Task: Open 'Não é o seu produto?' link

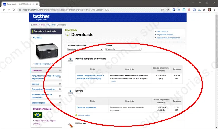Action: [x=43, y=64]
